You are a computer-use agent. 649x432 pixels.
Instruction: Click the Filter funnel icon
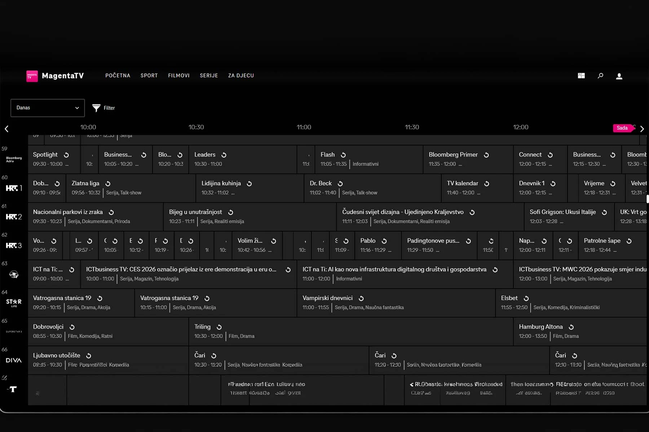point(96,108)
